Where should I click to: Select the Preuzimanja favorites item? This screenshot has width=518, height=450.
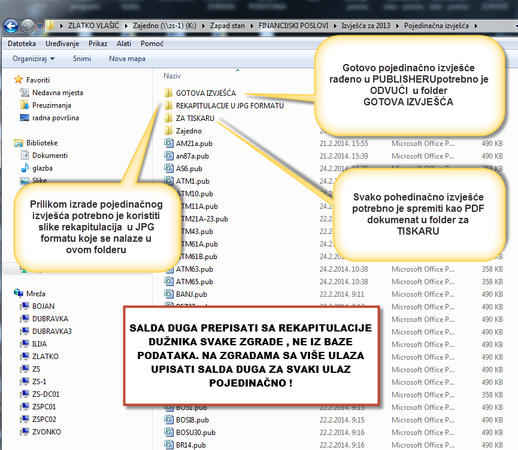(x=49, y=105)
